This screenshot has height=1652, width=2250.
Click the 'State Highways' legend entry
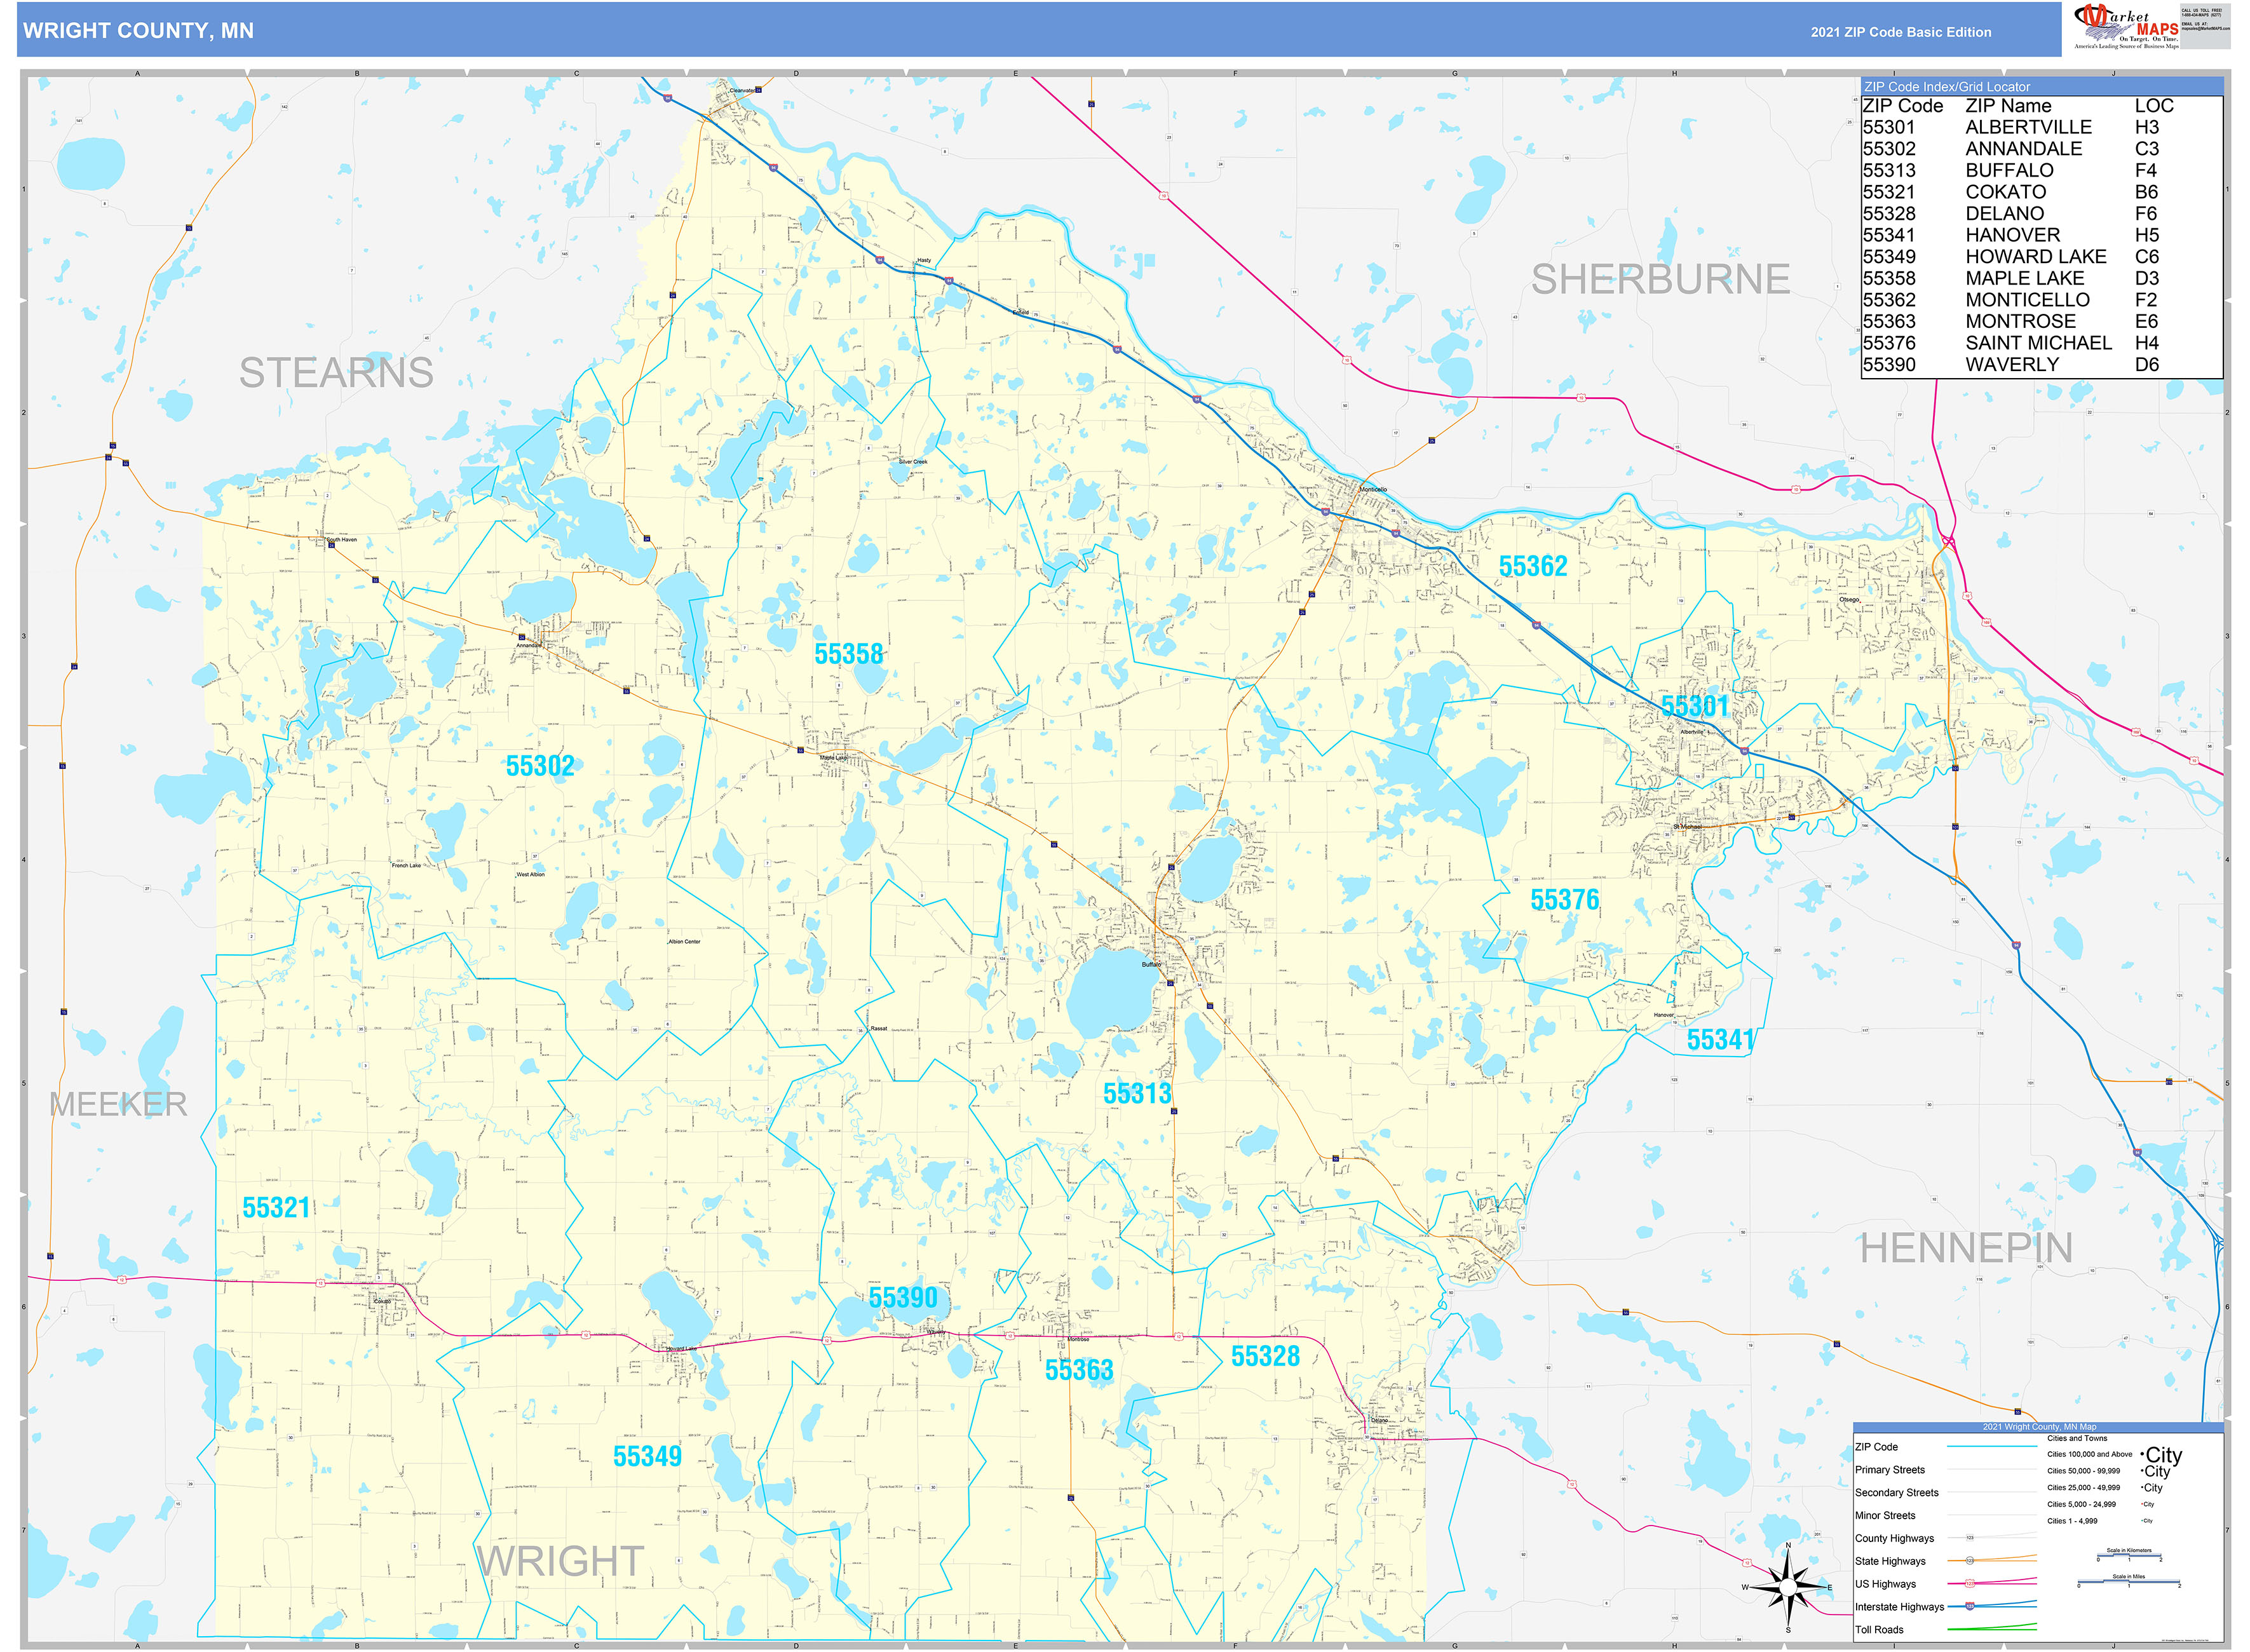pos(1890,1561)
